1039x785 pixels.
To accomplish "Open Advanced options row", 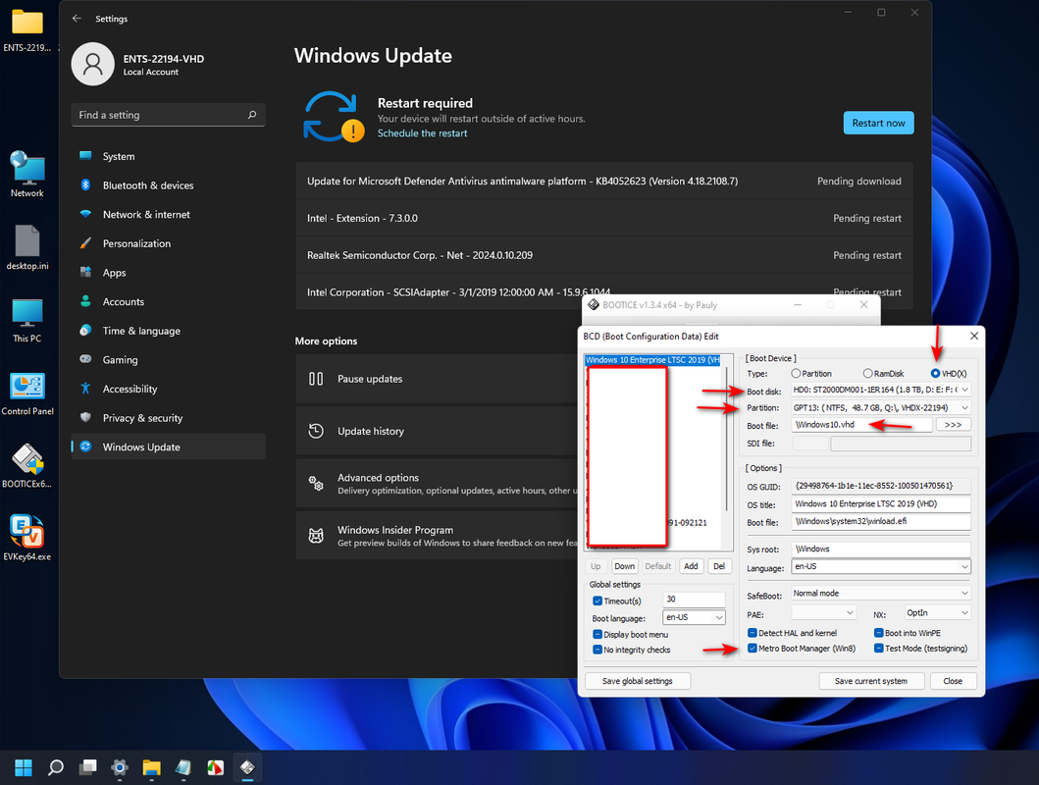I will [x=438, y=484].
